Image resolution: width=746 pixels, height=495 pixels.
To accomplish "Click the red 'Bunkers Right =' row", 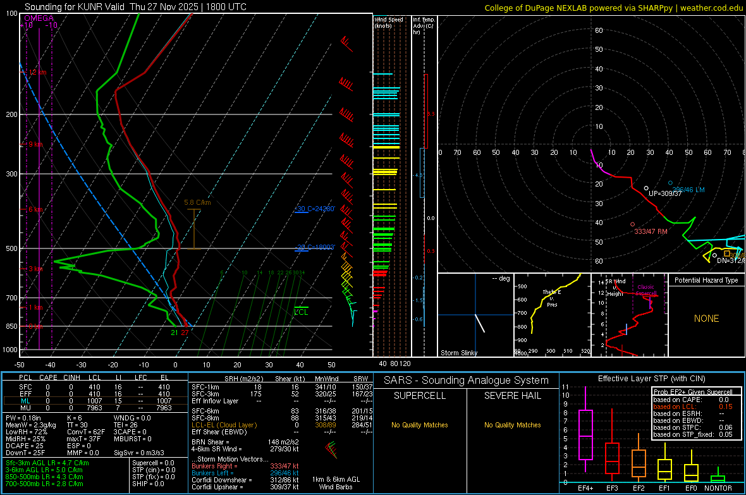I will (x=245, y=466).
